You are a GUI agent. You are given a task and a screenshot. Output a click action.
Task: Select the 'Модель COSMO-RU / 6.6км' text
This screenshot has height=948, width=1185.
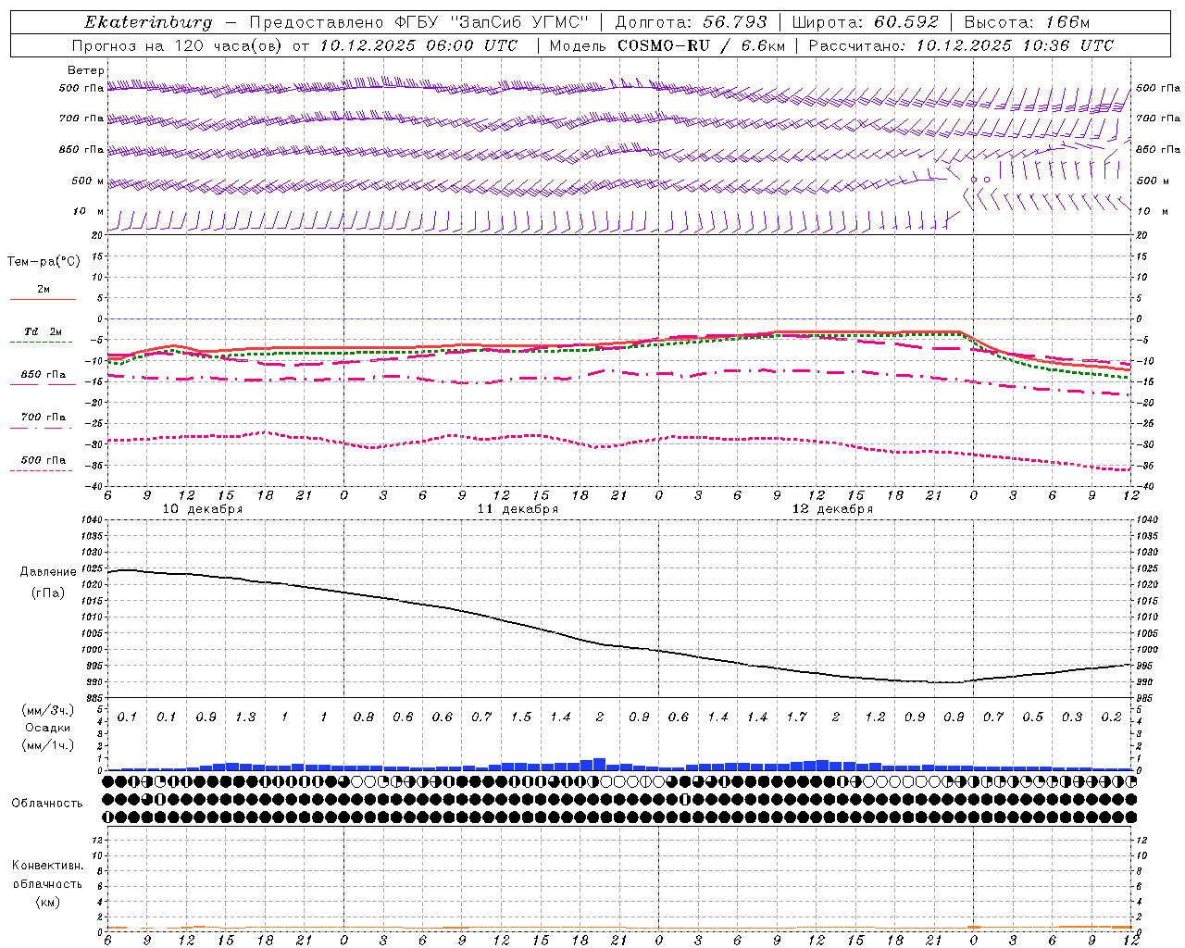pos(667,45)
